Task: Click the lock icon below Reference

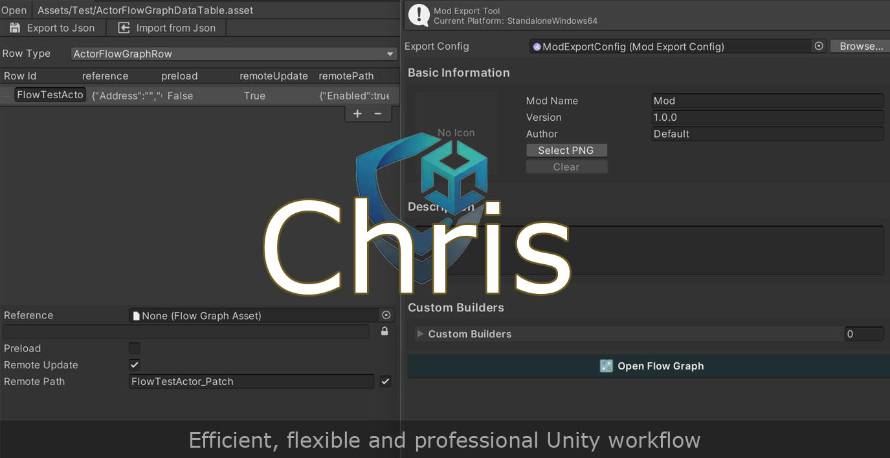Action: [384, 331]
